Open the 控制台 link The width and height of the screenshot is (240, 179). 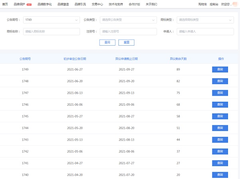[214, 4]
